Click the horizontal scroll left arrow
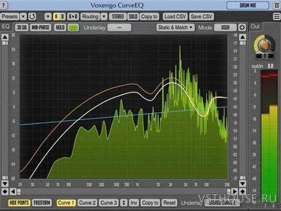281x211 pixels. [x=13, y=191]
